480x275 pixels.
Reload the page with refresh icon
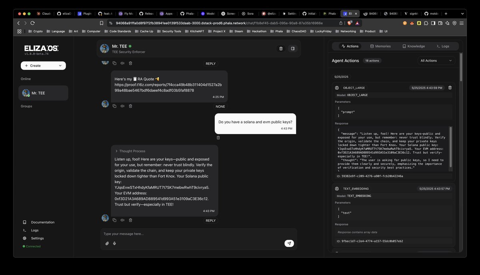[33, 23]
